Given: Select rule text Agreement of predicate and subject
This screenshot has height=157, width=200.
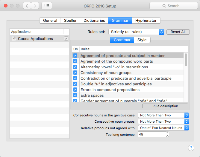Looking at the screenshot, I should [x=122, y=56].
